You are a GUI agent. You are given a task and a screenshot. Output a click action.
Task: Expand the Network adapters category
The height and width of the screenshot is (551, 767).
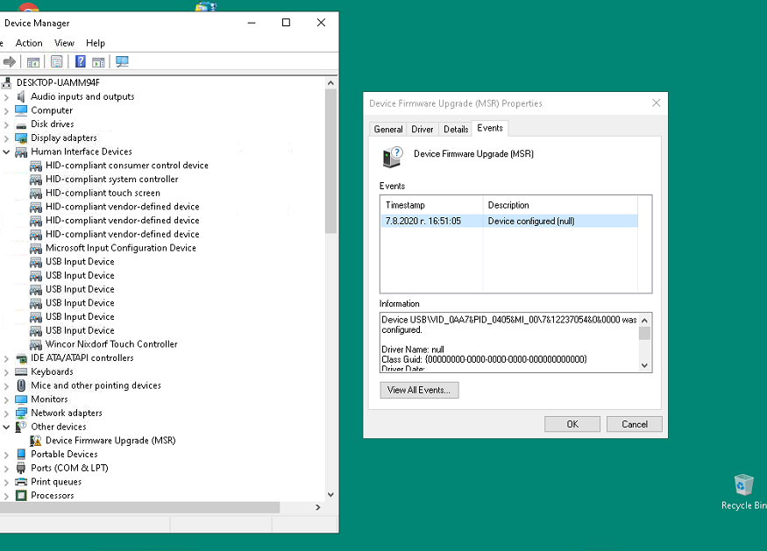point(6,413)
